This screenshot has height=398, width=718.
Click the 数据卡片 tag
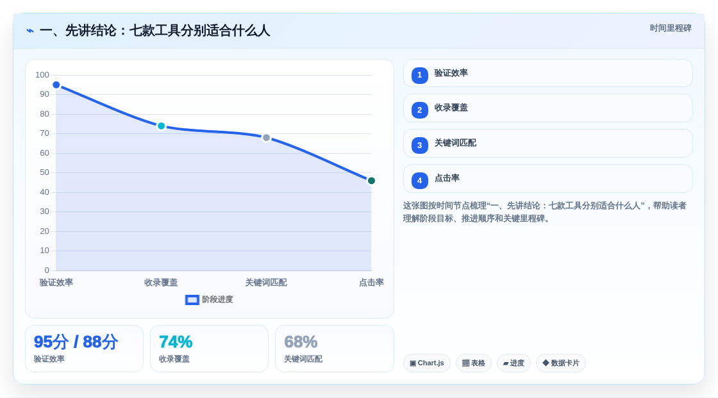pos(561,363)
